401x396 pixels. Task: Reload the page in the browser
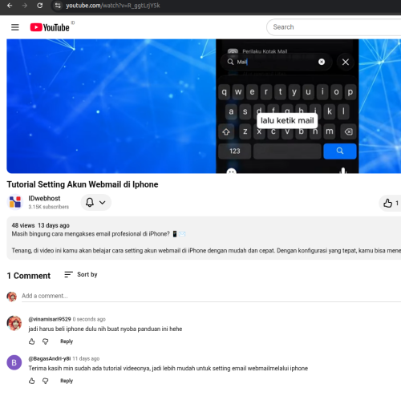click(x=39, y=6)
